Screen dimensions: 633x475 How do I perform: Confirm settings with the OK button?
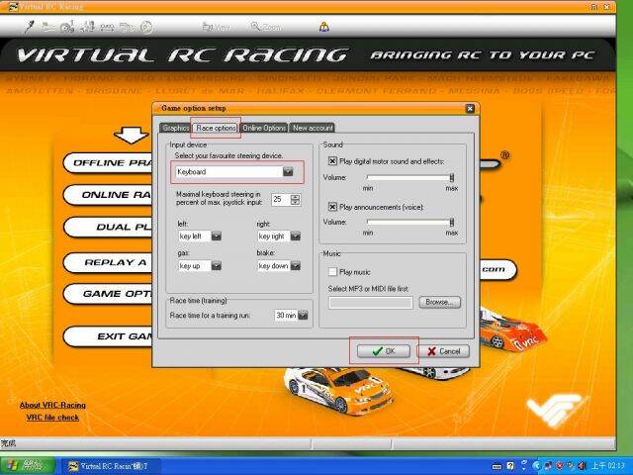(x=384, y=351)
